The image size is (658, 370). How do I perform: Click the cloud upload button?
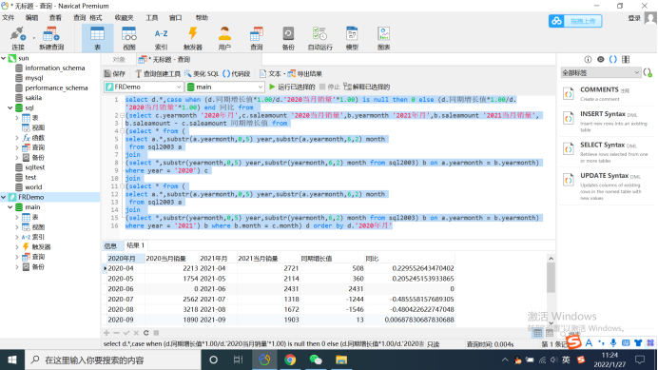click(575, 21)
